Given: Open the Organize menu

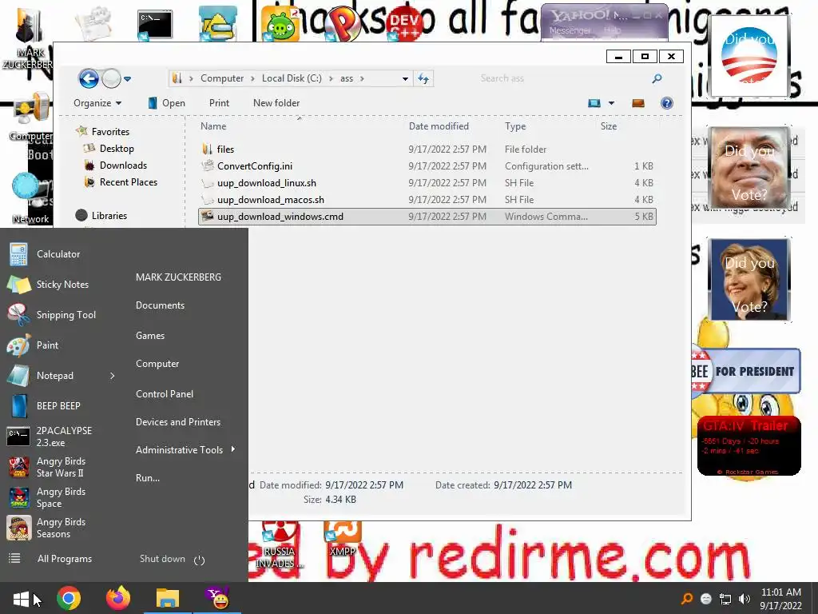Looking at the screenshot, I should pos(97,103).
